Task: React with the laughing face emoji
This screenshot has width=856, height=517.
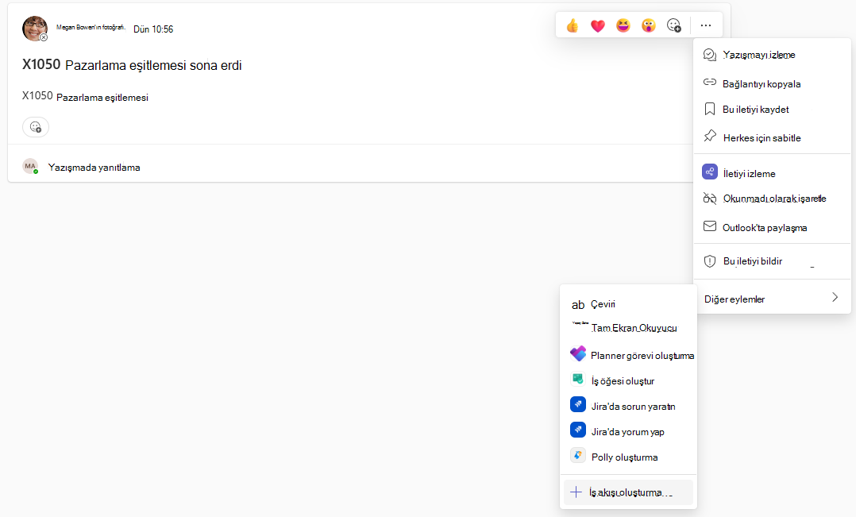Action: click(623, 25)
